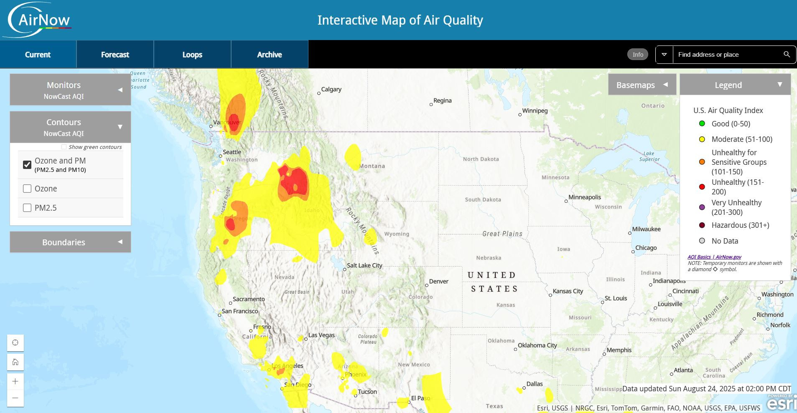Click the orange Sensitive Groups legend swatch

click(x=702, y=162)
